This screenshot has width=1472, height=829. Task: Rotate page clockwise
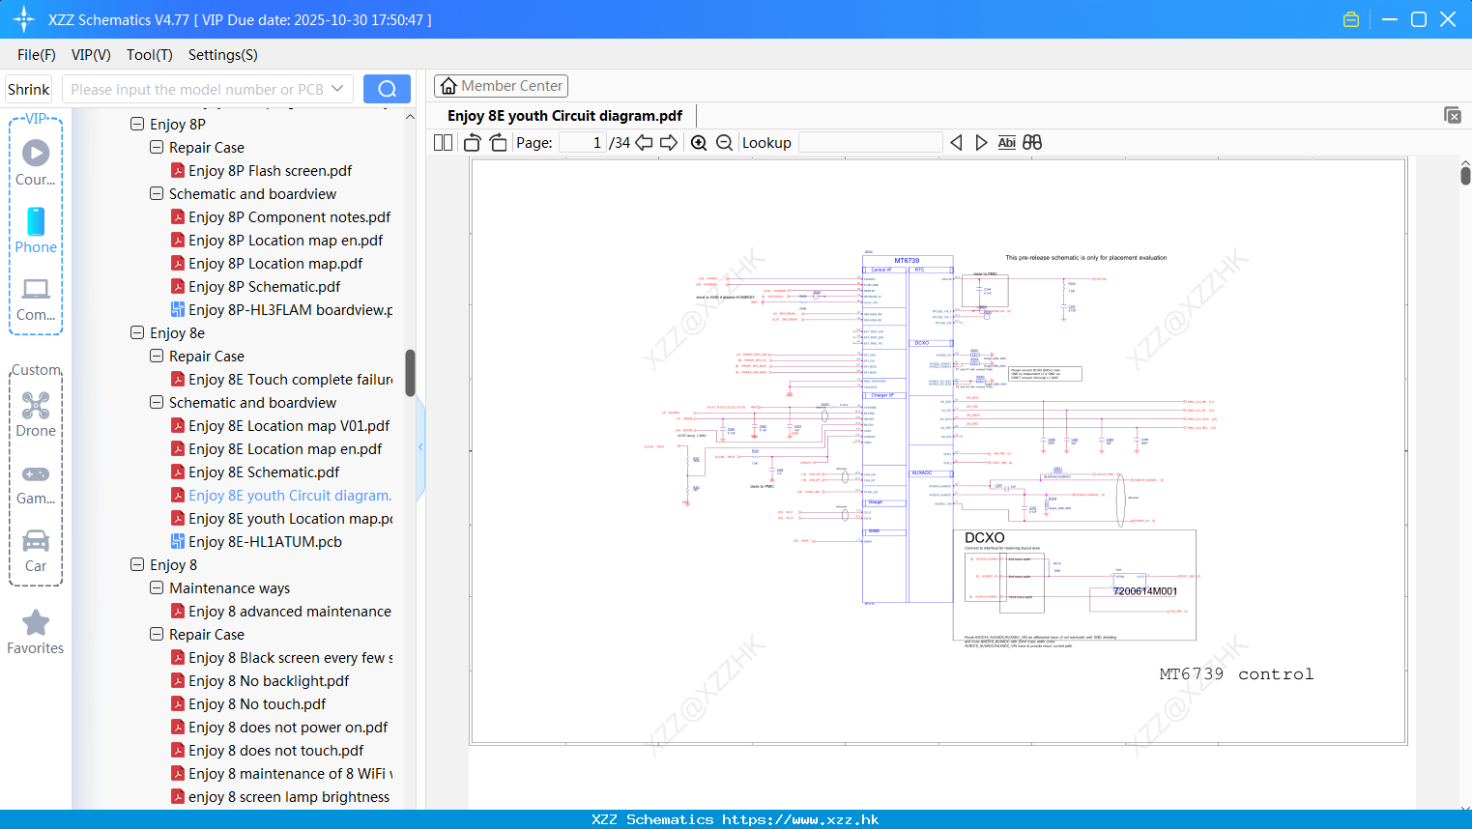click(x=498, y=142)
